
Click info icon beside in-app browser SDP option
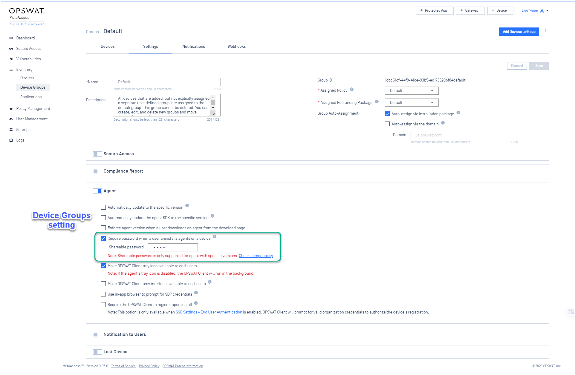pos(196,293)
